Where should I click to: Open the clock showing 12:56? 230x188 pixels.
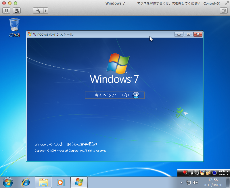[x=213, y=180]
